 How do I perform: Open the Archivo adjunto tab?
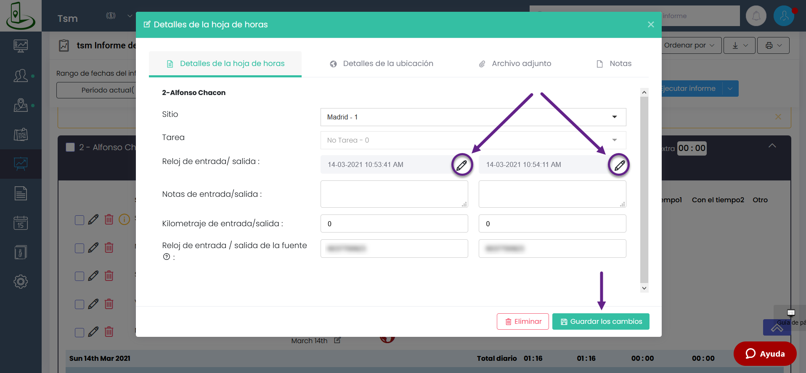(x=515, y=63)
